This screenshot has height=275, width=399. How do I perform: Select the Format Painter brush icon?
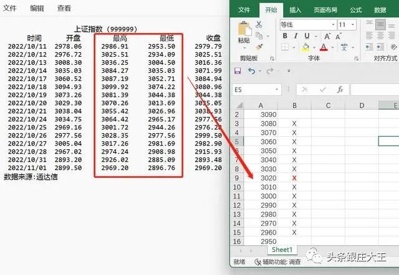(x=259, y=47)
